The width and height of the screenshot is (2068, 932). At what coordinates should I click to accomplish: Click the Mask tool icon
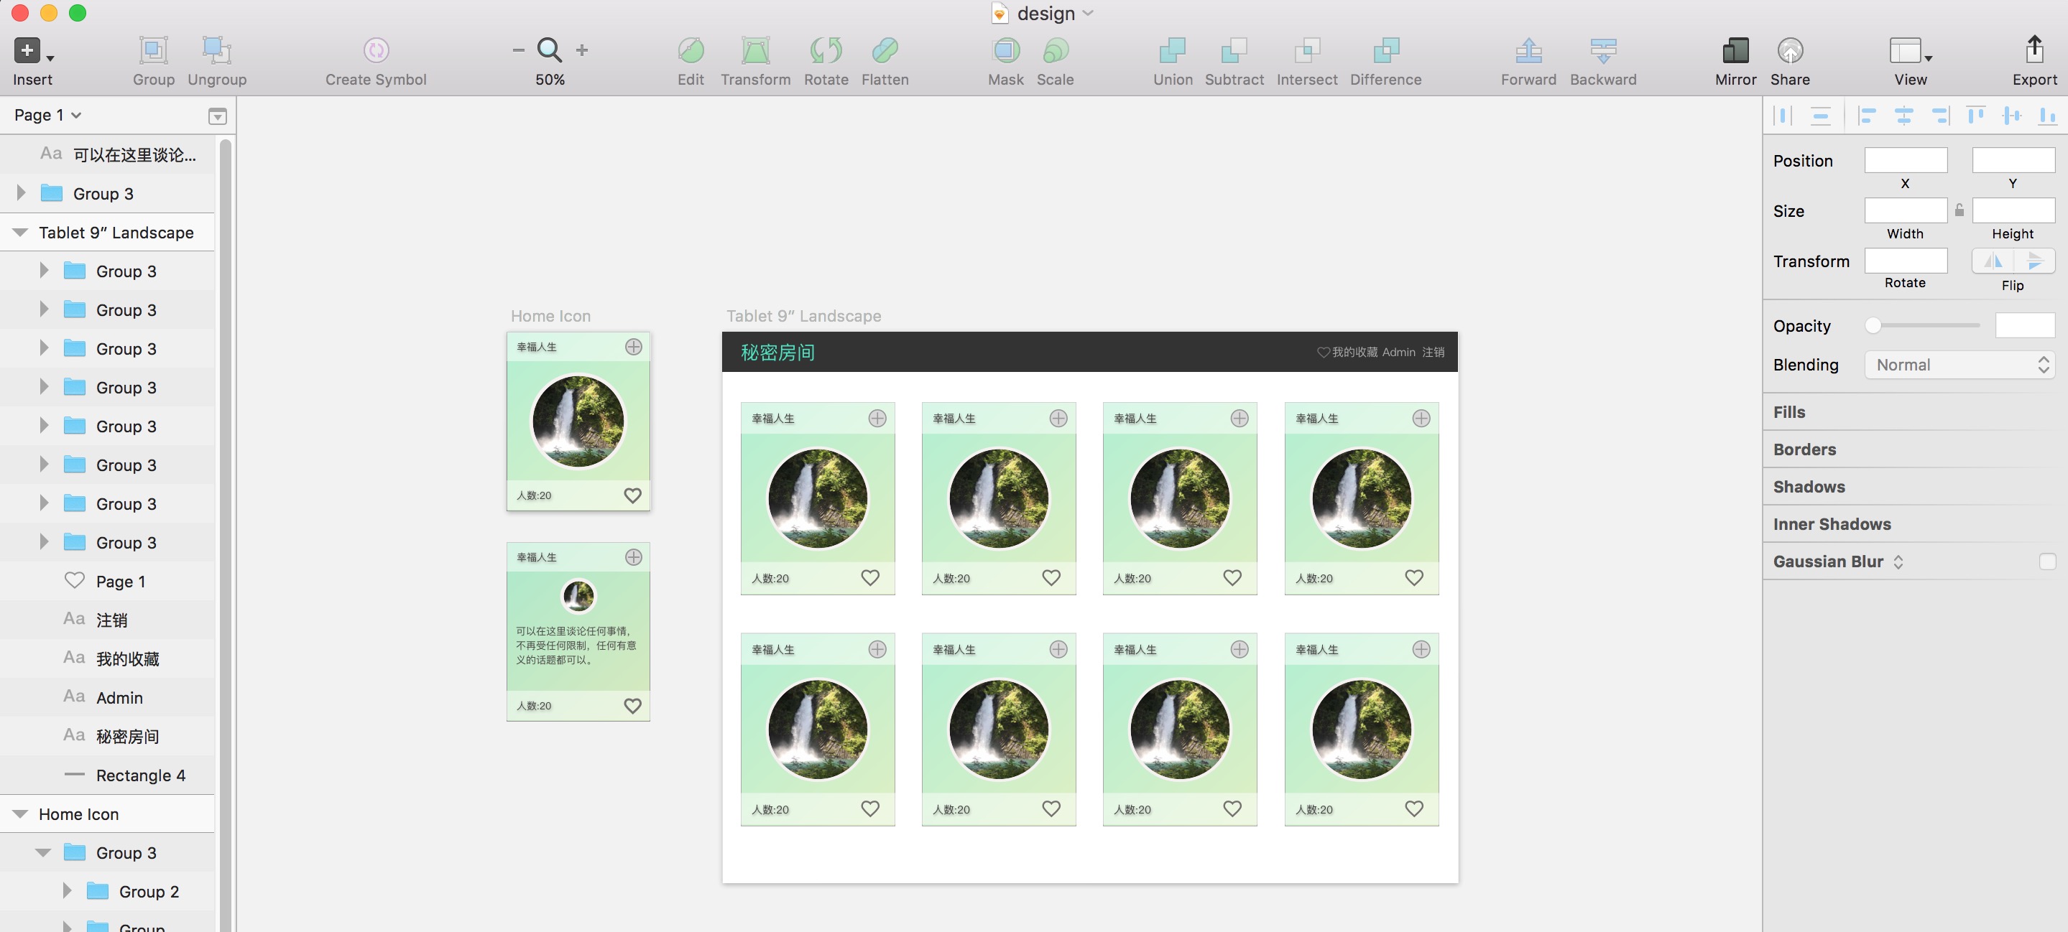[1005, 50]
